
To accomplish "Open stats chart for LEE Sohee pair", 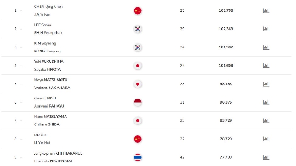I will (x=266, y=29).
